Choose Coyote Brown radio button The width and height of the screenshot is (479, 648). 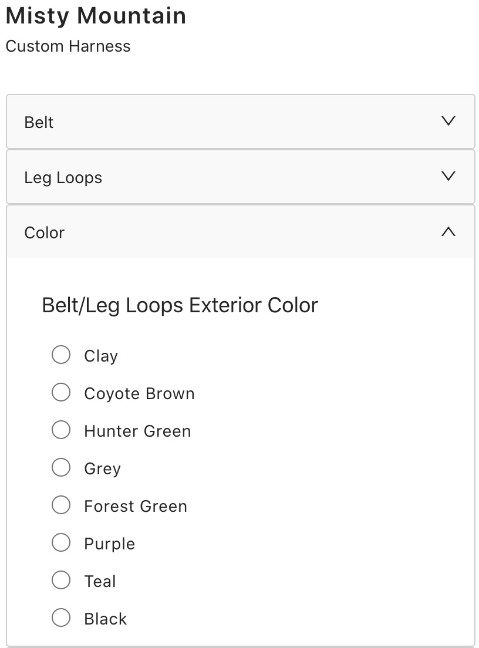pos(61,392)
